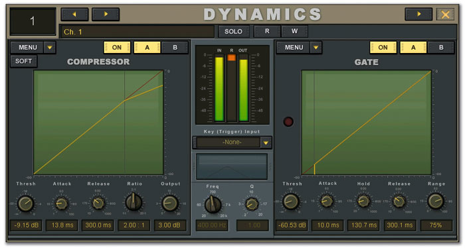Close the Dynamics window

pos(445,14)
